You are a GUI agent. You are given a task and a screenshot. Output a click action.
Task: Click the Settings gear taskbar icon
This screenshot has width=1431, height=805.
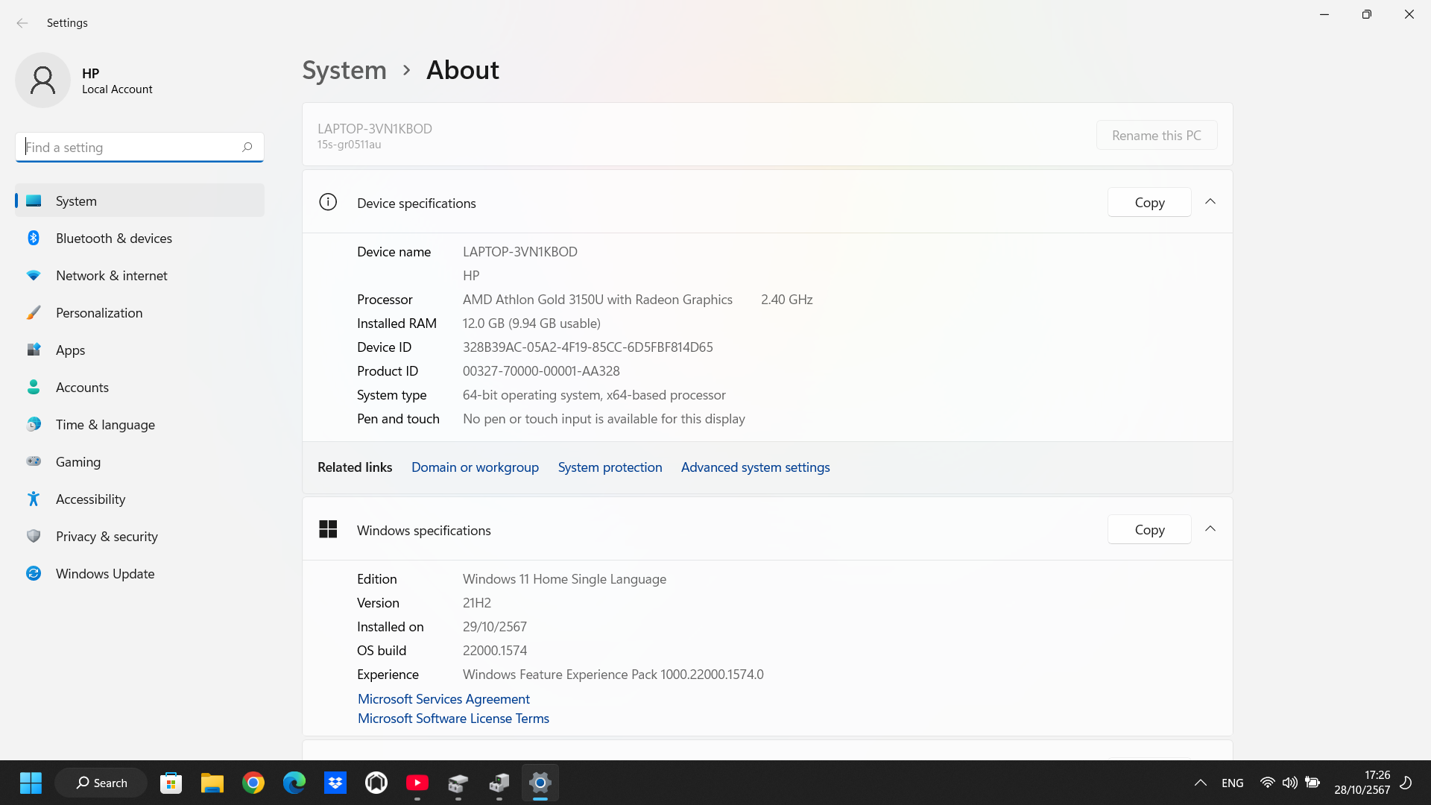click(540, 783)
